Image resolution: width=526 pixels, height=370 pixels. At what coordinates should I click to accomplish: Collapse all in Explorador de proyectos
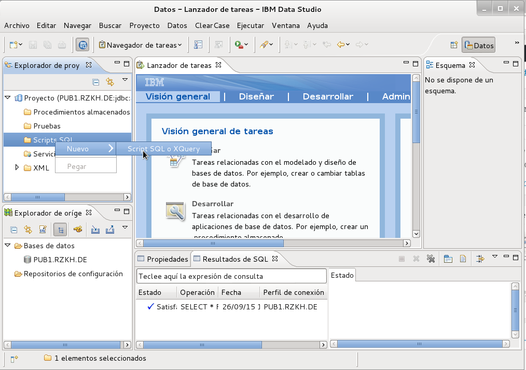[x=95, y=82]
